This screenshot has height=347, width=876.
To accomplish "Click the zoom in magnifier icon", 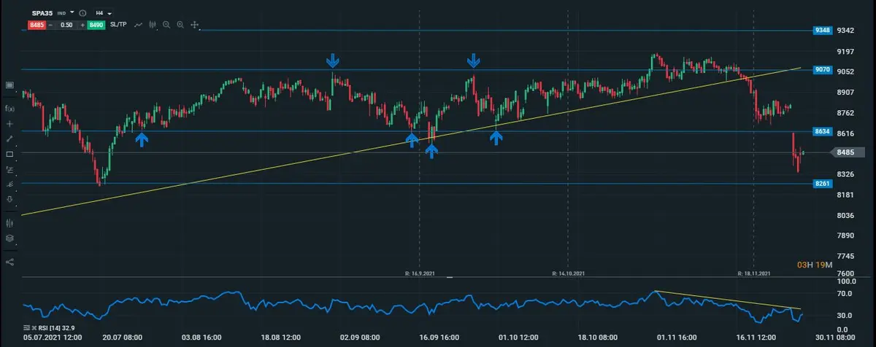I will pyautogui.click(x=180, y=25).
